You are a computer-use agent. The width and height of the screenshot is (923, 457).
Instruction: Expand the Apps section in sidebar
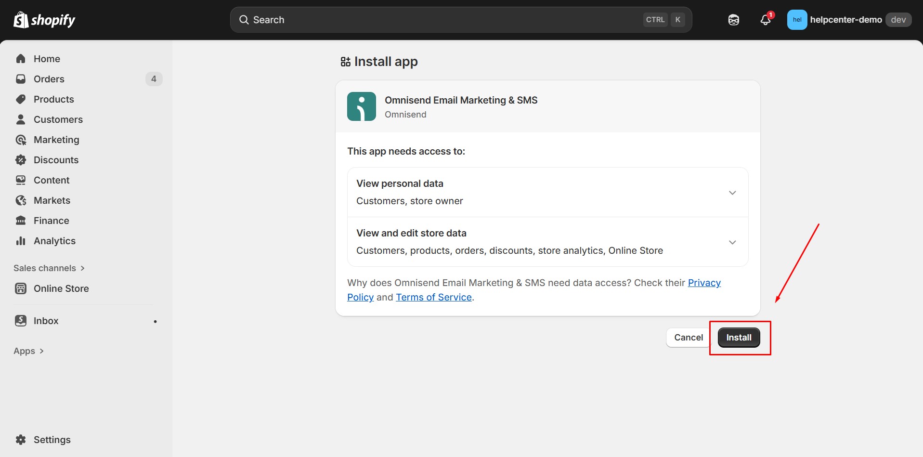28,351
